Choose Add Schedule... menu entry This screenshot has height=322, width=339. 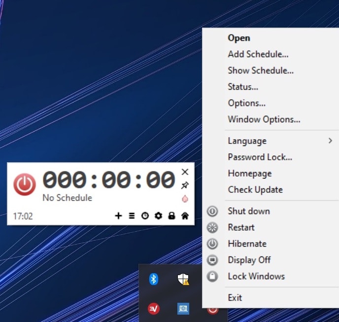[x=258, y=54]
